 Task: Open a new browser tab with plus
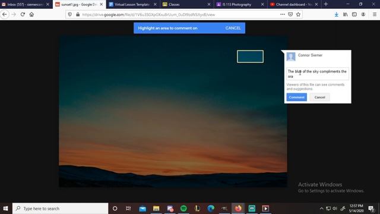click(x=326, y=4)
